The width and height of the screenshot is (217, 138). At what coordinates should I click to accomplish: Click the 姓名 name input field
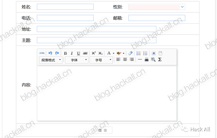[x=65, y=7]
